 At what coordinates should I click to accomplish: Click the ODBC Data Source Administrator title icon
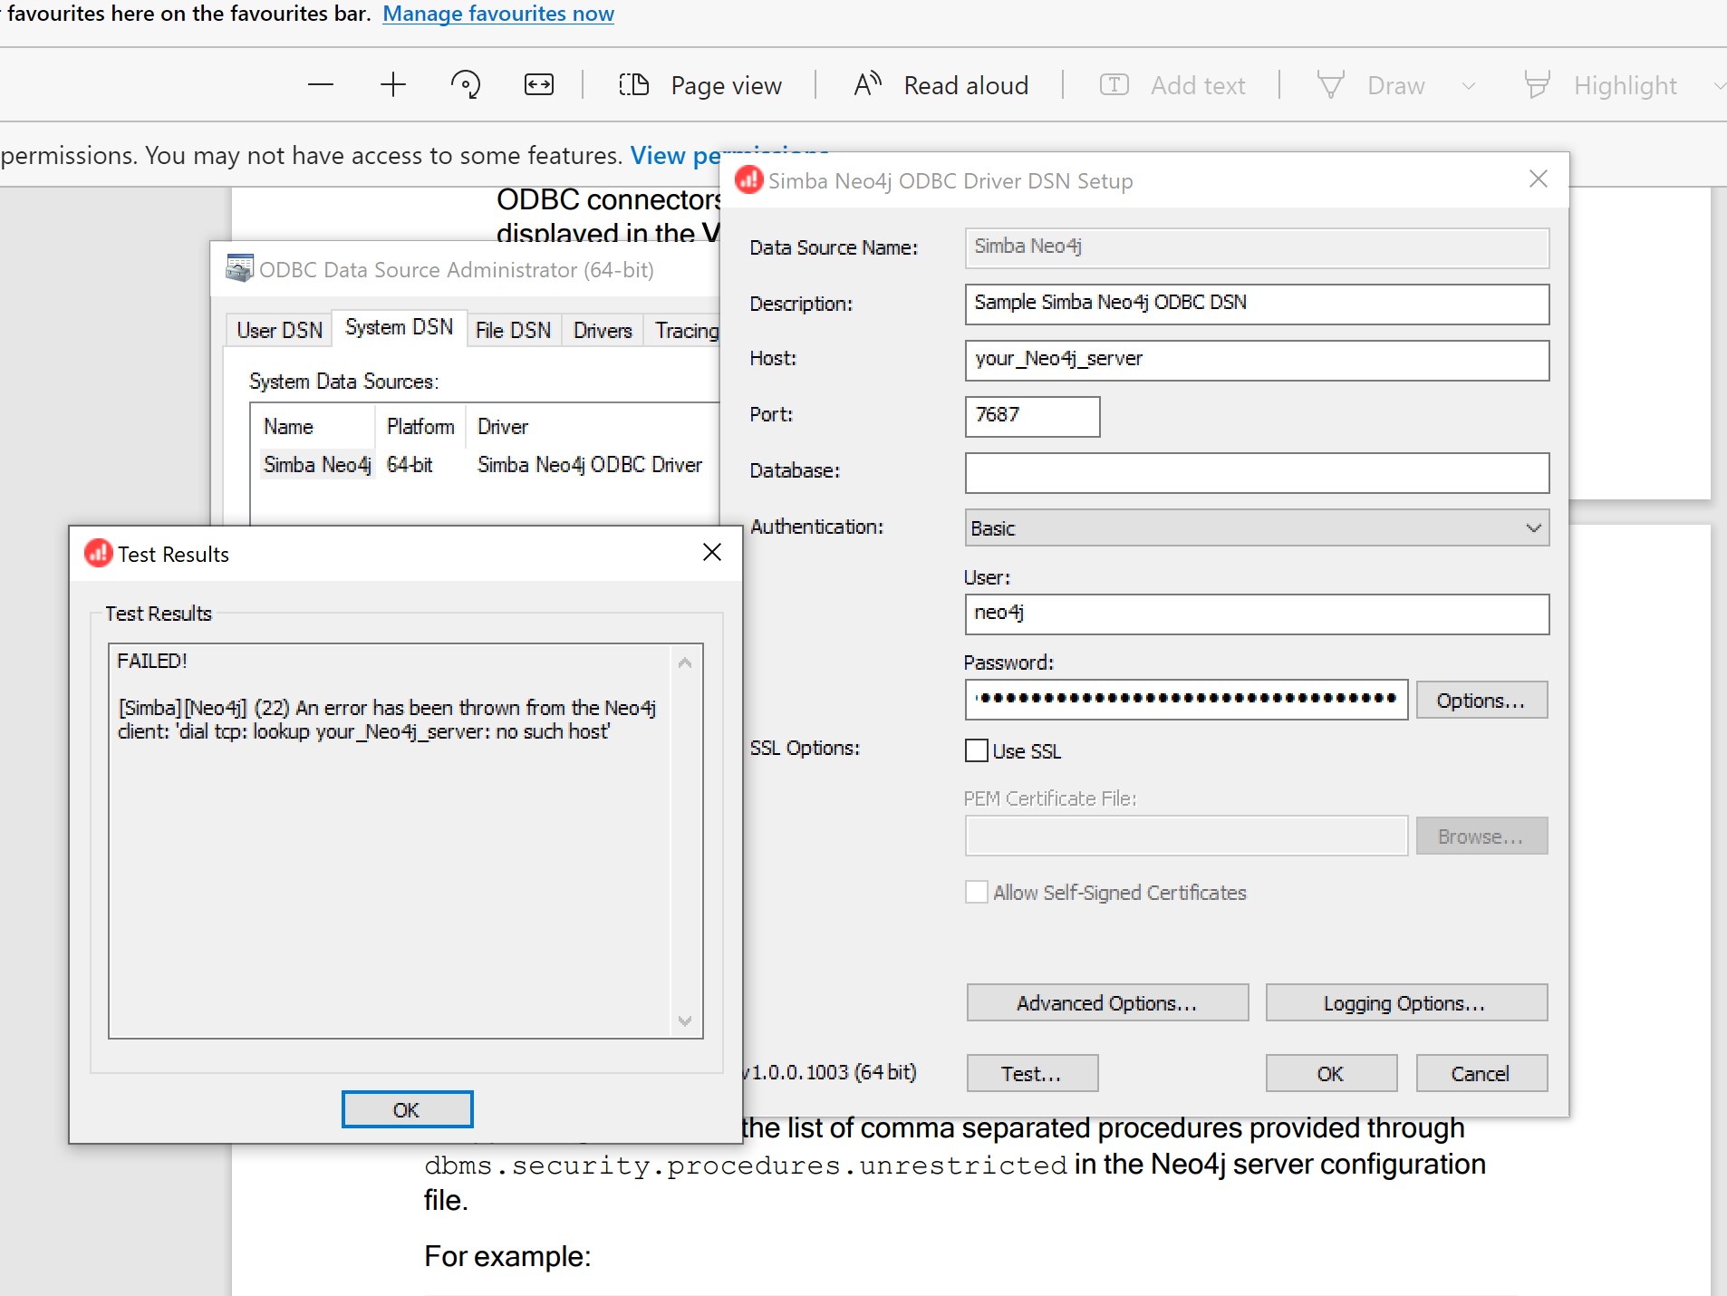[x=239, y=268]
